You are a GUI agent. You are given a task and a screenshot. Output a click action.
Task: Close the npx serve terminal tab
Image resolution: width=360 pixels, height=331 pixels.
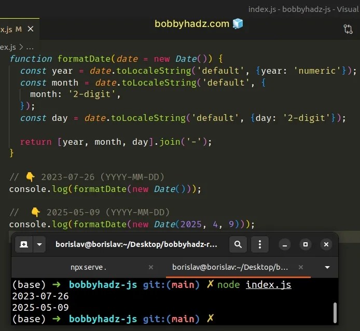tap(151, 267)
